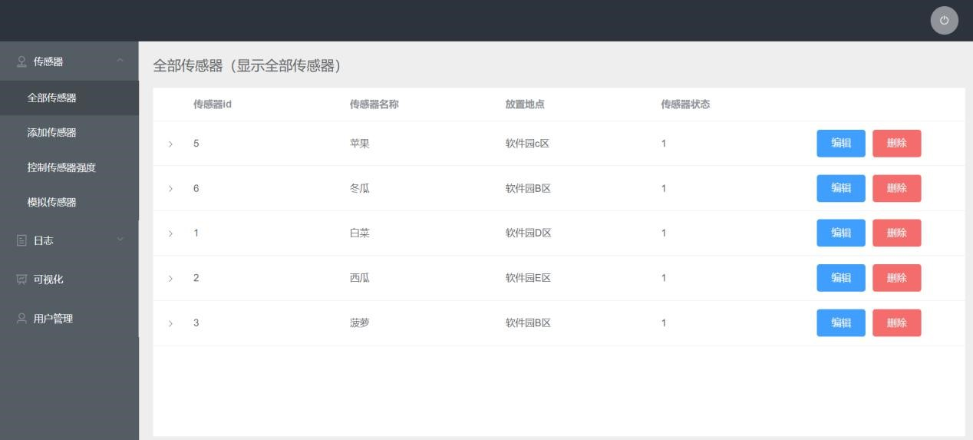Click the 传感器id column header

point(213,104)
